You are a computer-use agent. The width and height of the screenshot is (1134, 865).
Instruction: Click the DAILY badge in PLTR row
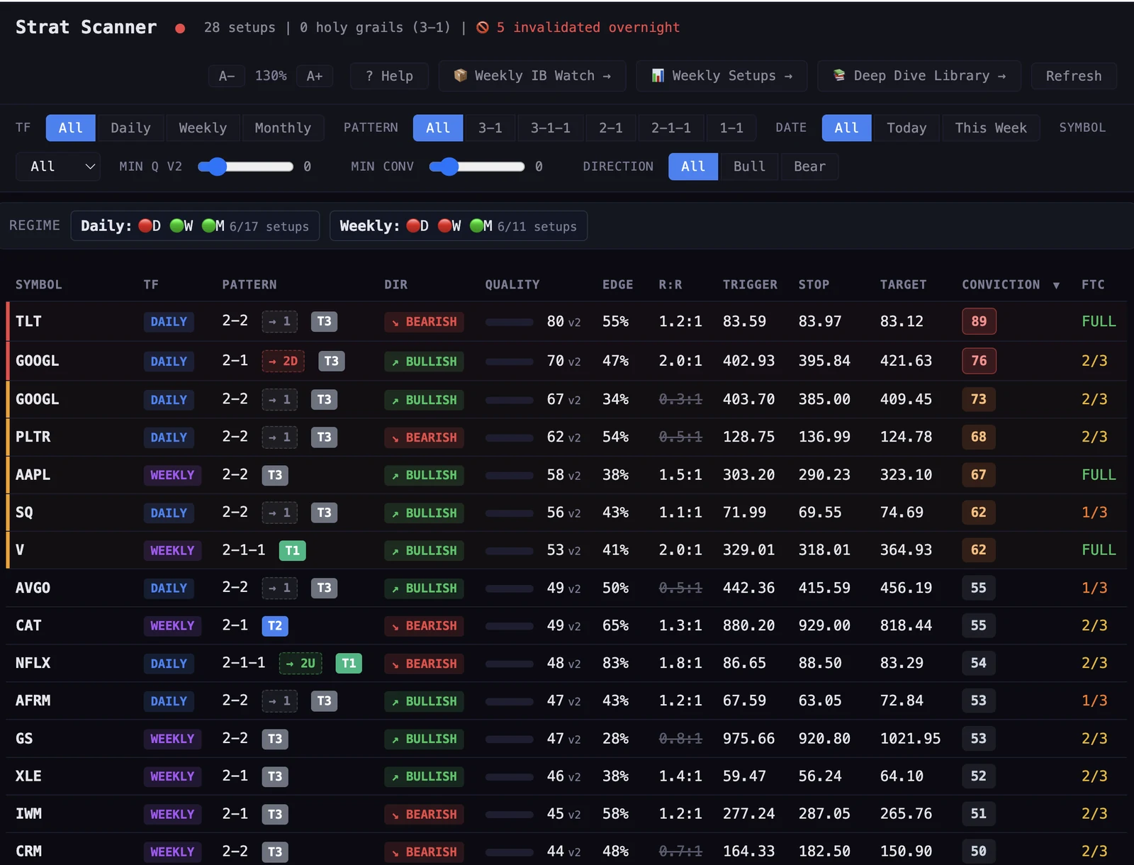click(x=169, y=437)
